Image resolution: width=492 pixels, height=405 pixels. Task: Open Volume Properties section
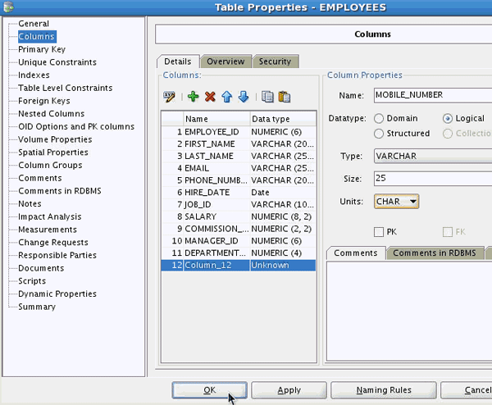point(55,139)
